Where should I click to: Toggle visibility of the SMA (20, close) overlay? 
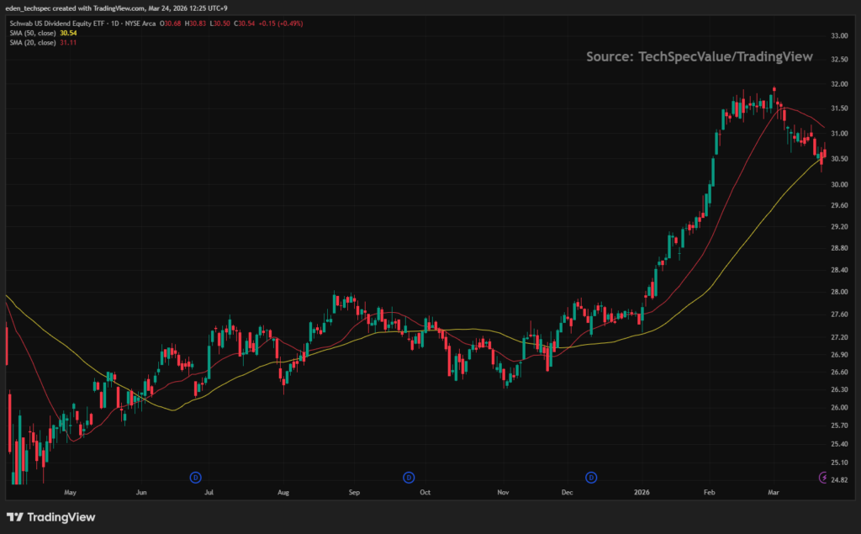point(34,40)
